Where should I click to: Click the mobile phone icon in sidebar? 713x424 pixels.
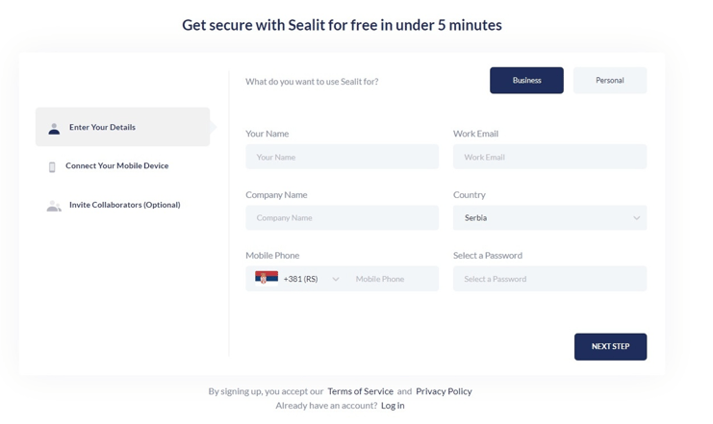(52, 167)
